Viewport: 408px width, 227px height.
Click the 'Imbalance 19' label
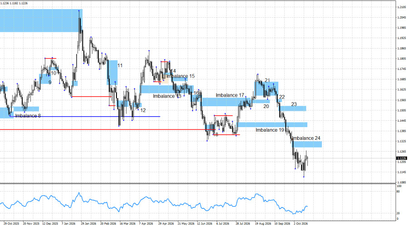pos(270,130)
